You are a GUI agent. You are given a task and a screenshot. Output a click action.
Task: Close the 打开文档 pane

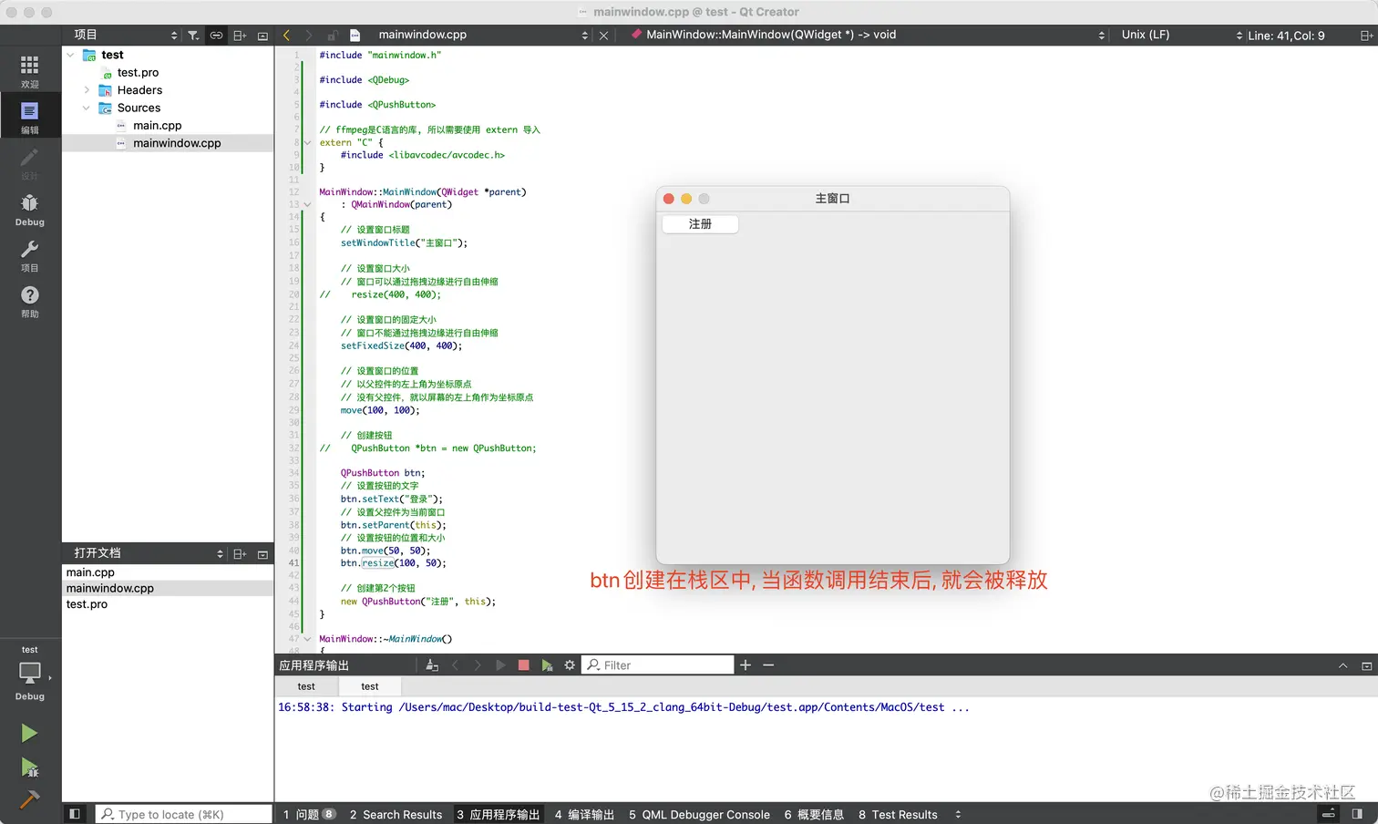pyautogui.click(x=262, y=553)
